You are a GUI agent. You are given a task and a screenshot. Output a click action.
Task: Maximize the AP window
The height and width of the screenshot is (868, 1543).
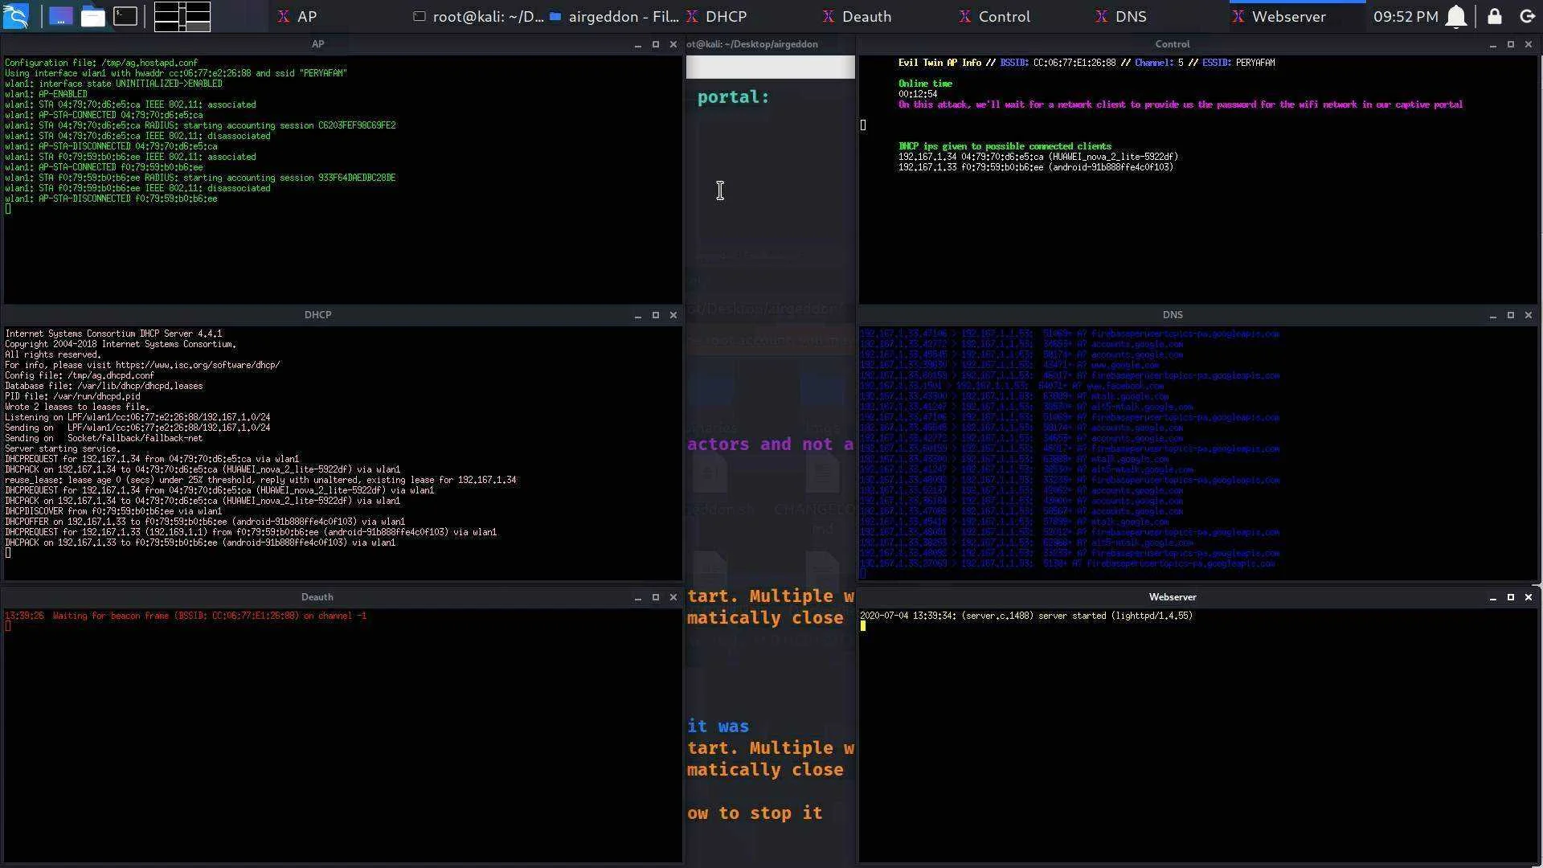click(656, 45)
